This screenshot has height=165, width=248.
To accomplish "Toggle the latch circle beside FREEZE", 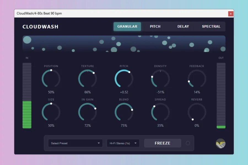I will click(x=188, y=143).
